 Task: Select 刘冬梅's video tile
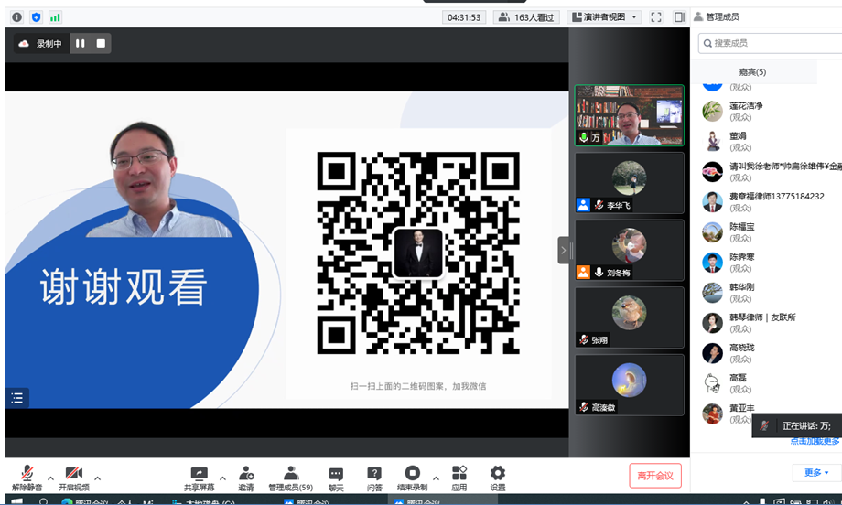click(630, 250)
